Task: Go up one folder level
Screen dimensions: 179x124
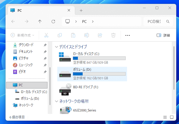Action: tap(40, 21)
